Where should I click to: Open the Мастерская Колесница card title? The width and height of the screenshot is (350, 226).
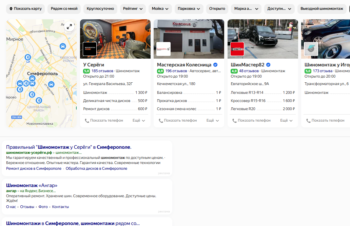184,65
